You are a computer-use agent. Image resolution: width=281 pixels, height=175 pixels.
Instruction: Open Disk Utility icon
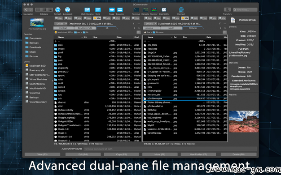(164, 10)
